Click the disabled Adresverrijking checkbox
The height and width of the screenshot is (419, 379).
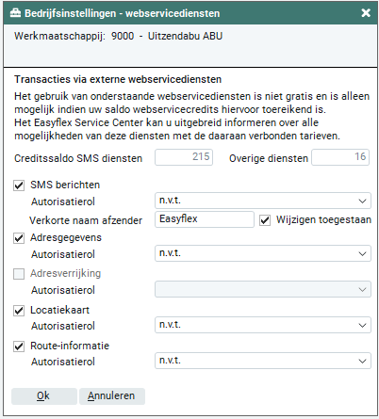[x=19, y=274]
